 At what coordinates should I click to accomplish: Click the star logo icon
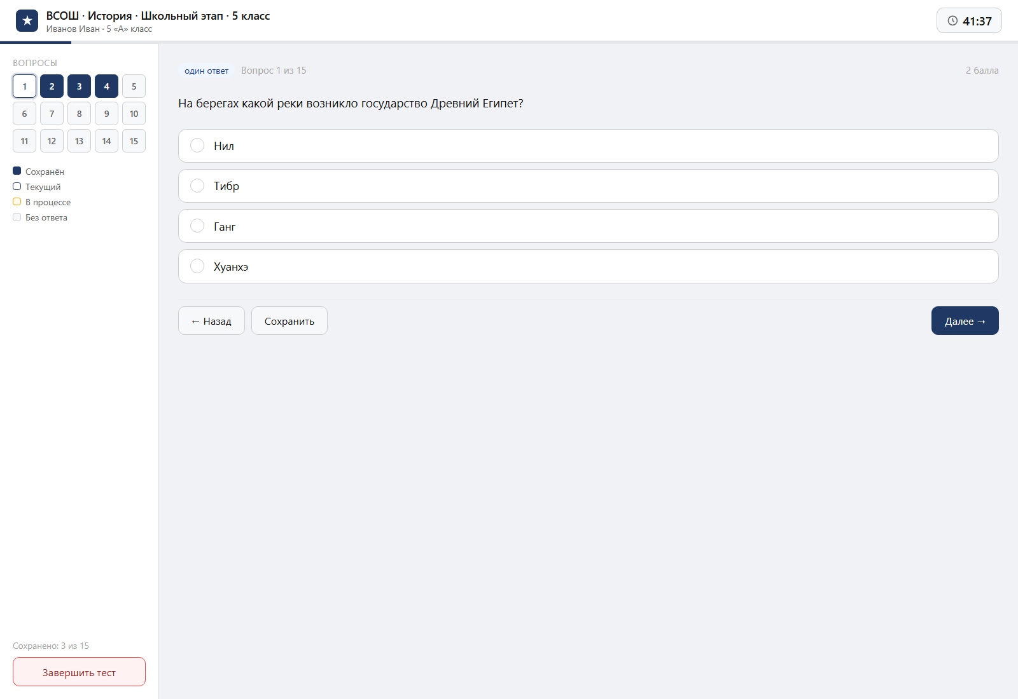click(x=27, y=21)
